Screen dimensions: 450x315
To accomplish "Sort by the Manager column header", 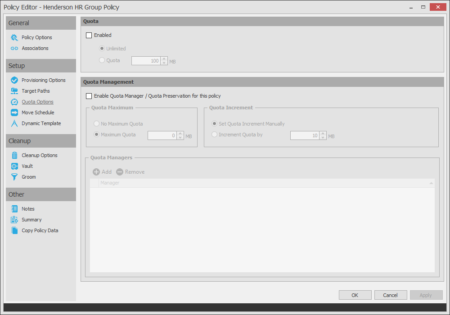I will (x=266, y=183).
